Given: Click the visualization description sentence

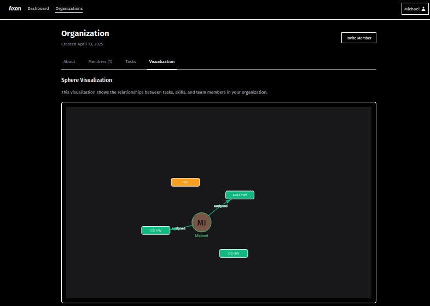Looking at the screenshot, I should [164, 92].
